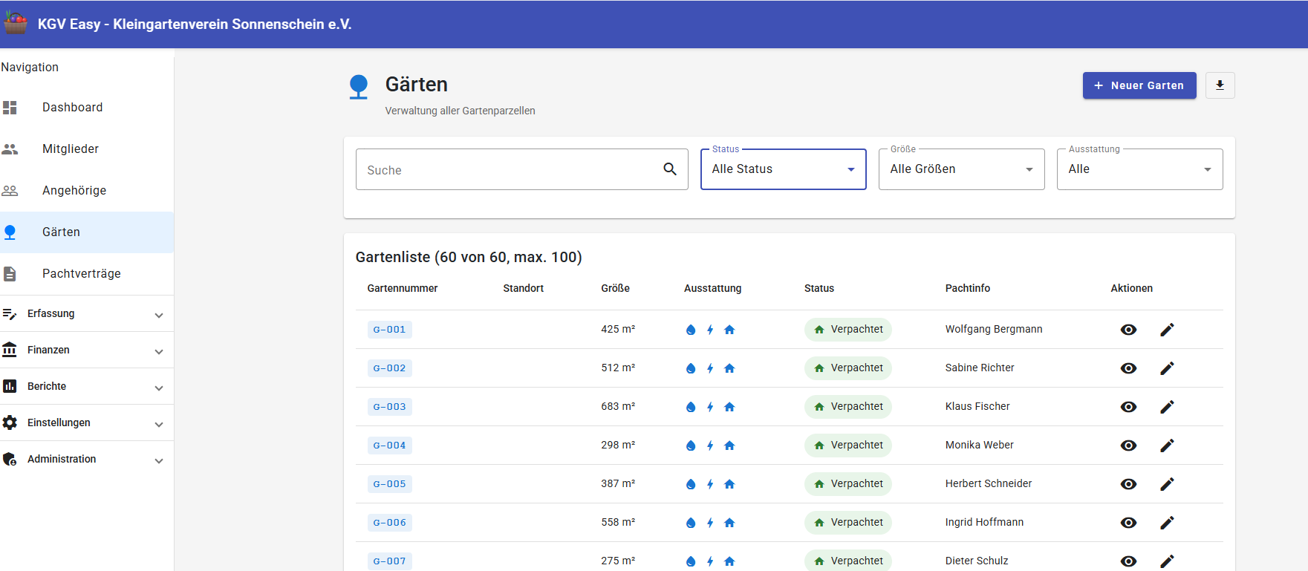Click the Pachtinfo name Wolfgang Bergmann

tap(994, 329)
